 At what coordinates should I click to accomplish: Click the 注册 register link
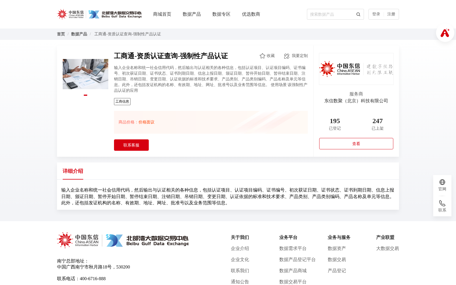pos(391,14)
